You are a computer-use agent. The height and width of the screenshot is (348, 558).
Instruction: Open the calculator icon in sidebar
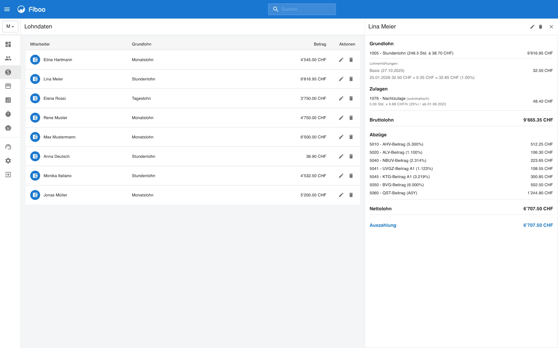point(8,100)
